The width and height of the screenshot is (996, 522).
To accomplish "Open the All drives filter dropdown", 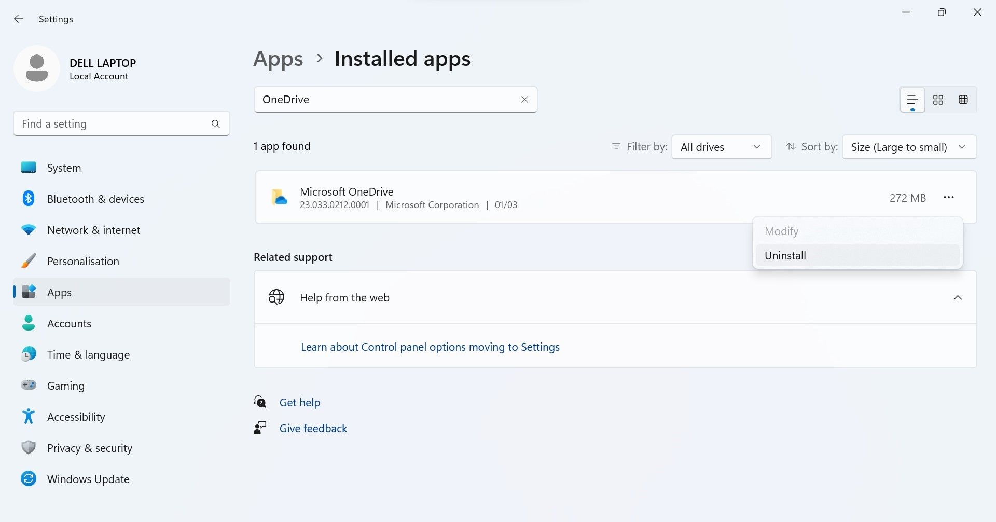I will (x=721, y=147).
